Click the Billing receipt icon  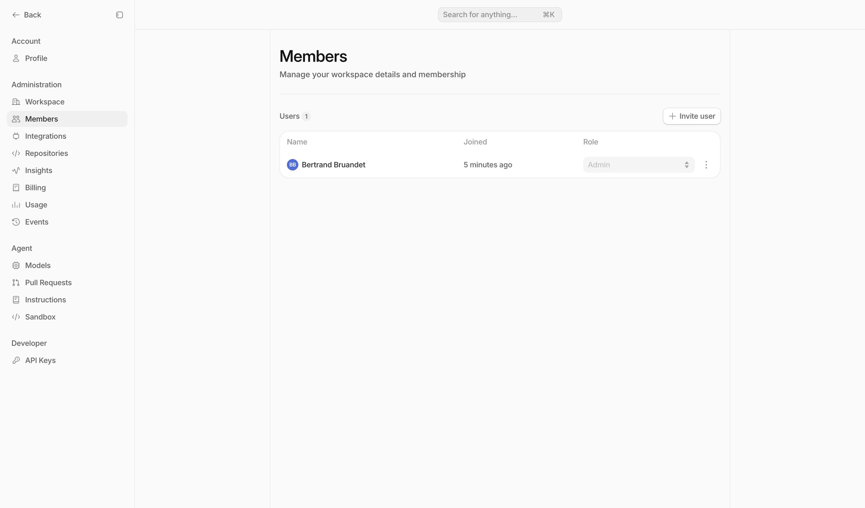[x=16, y=188]
